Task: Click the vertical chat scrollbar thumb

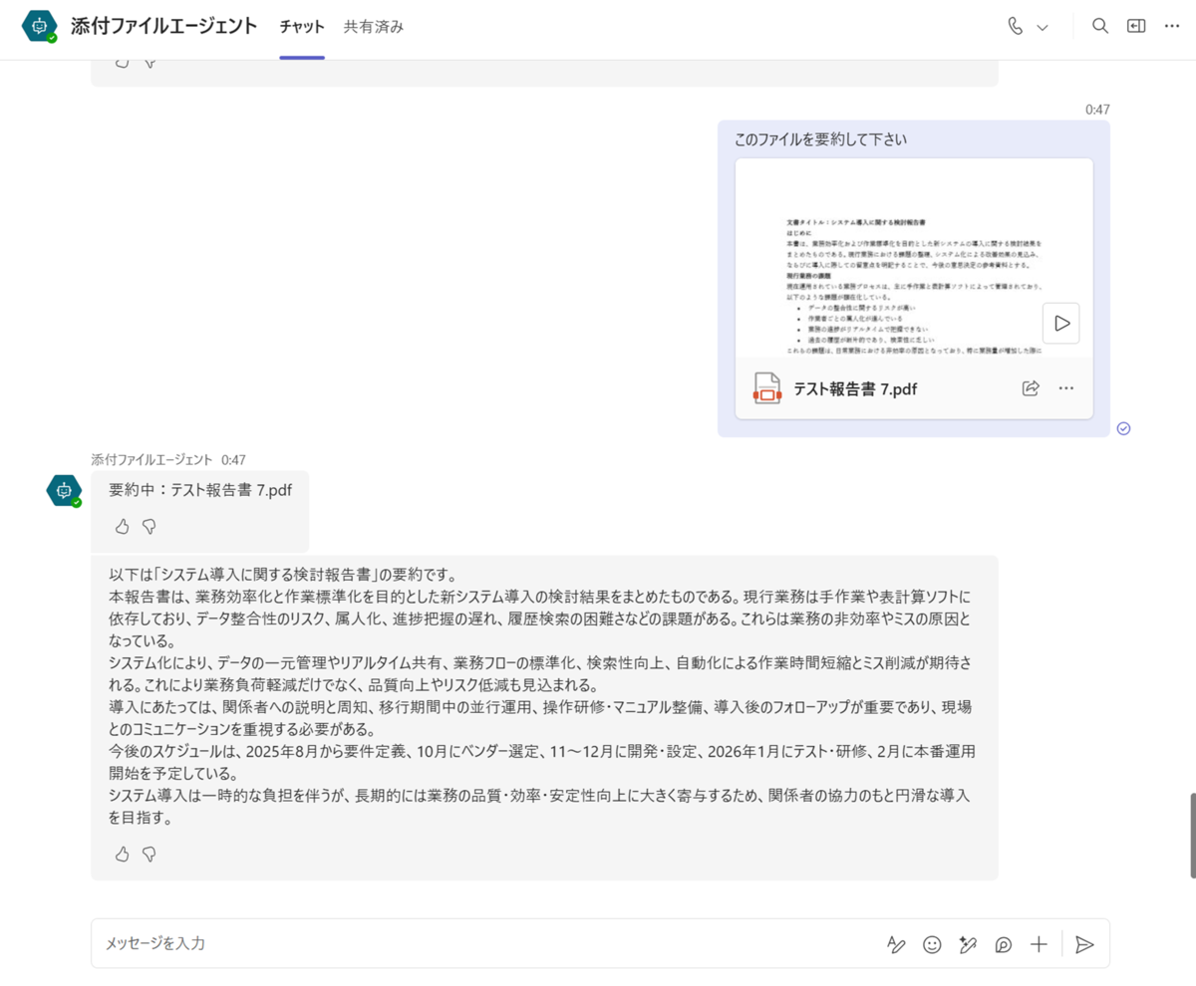Action: pos(1192,836)
